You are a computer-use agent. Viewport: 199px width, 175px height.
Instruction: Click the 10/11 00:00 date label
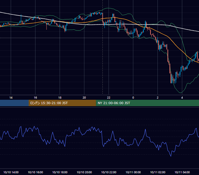133,172
